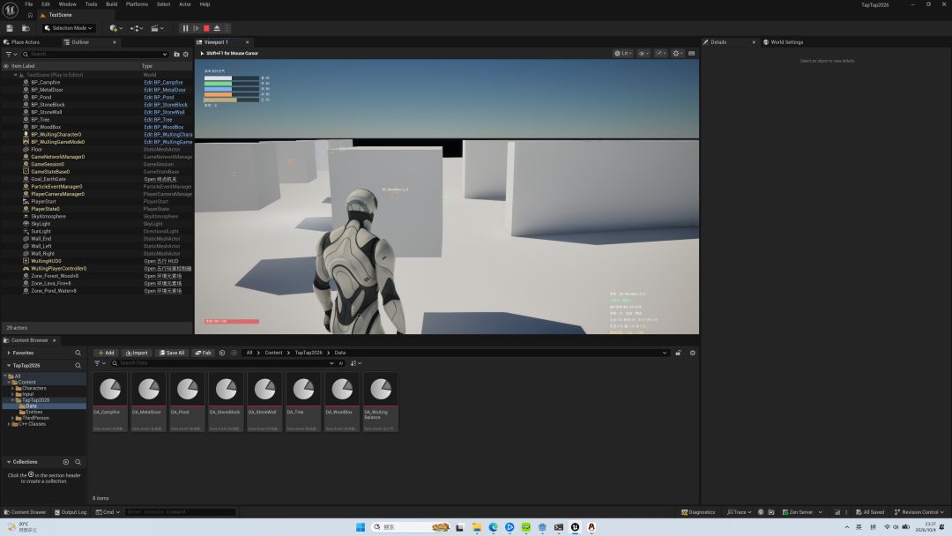Image resolution: width=952 pixels, height=536 pixels.
Task: Open the Blueprints toolbar dropdown
Action: pyautogui.click(x=136, y=28)
